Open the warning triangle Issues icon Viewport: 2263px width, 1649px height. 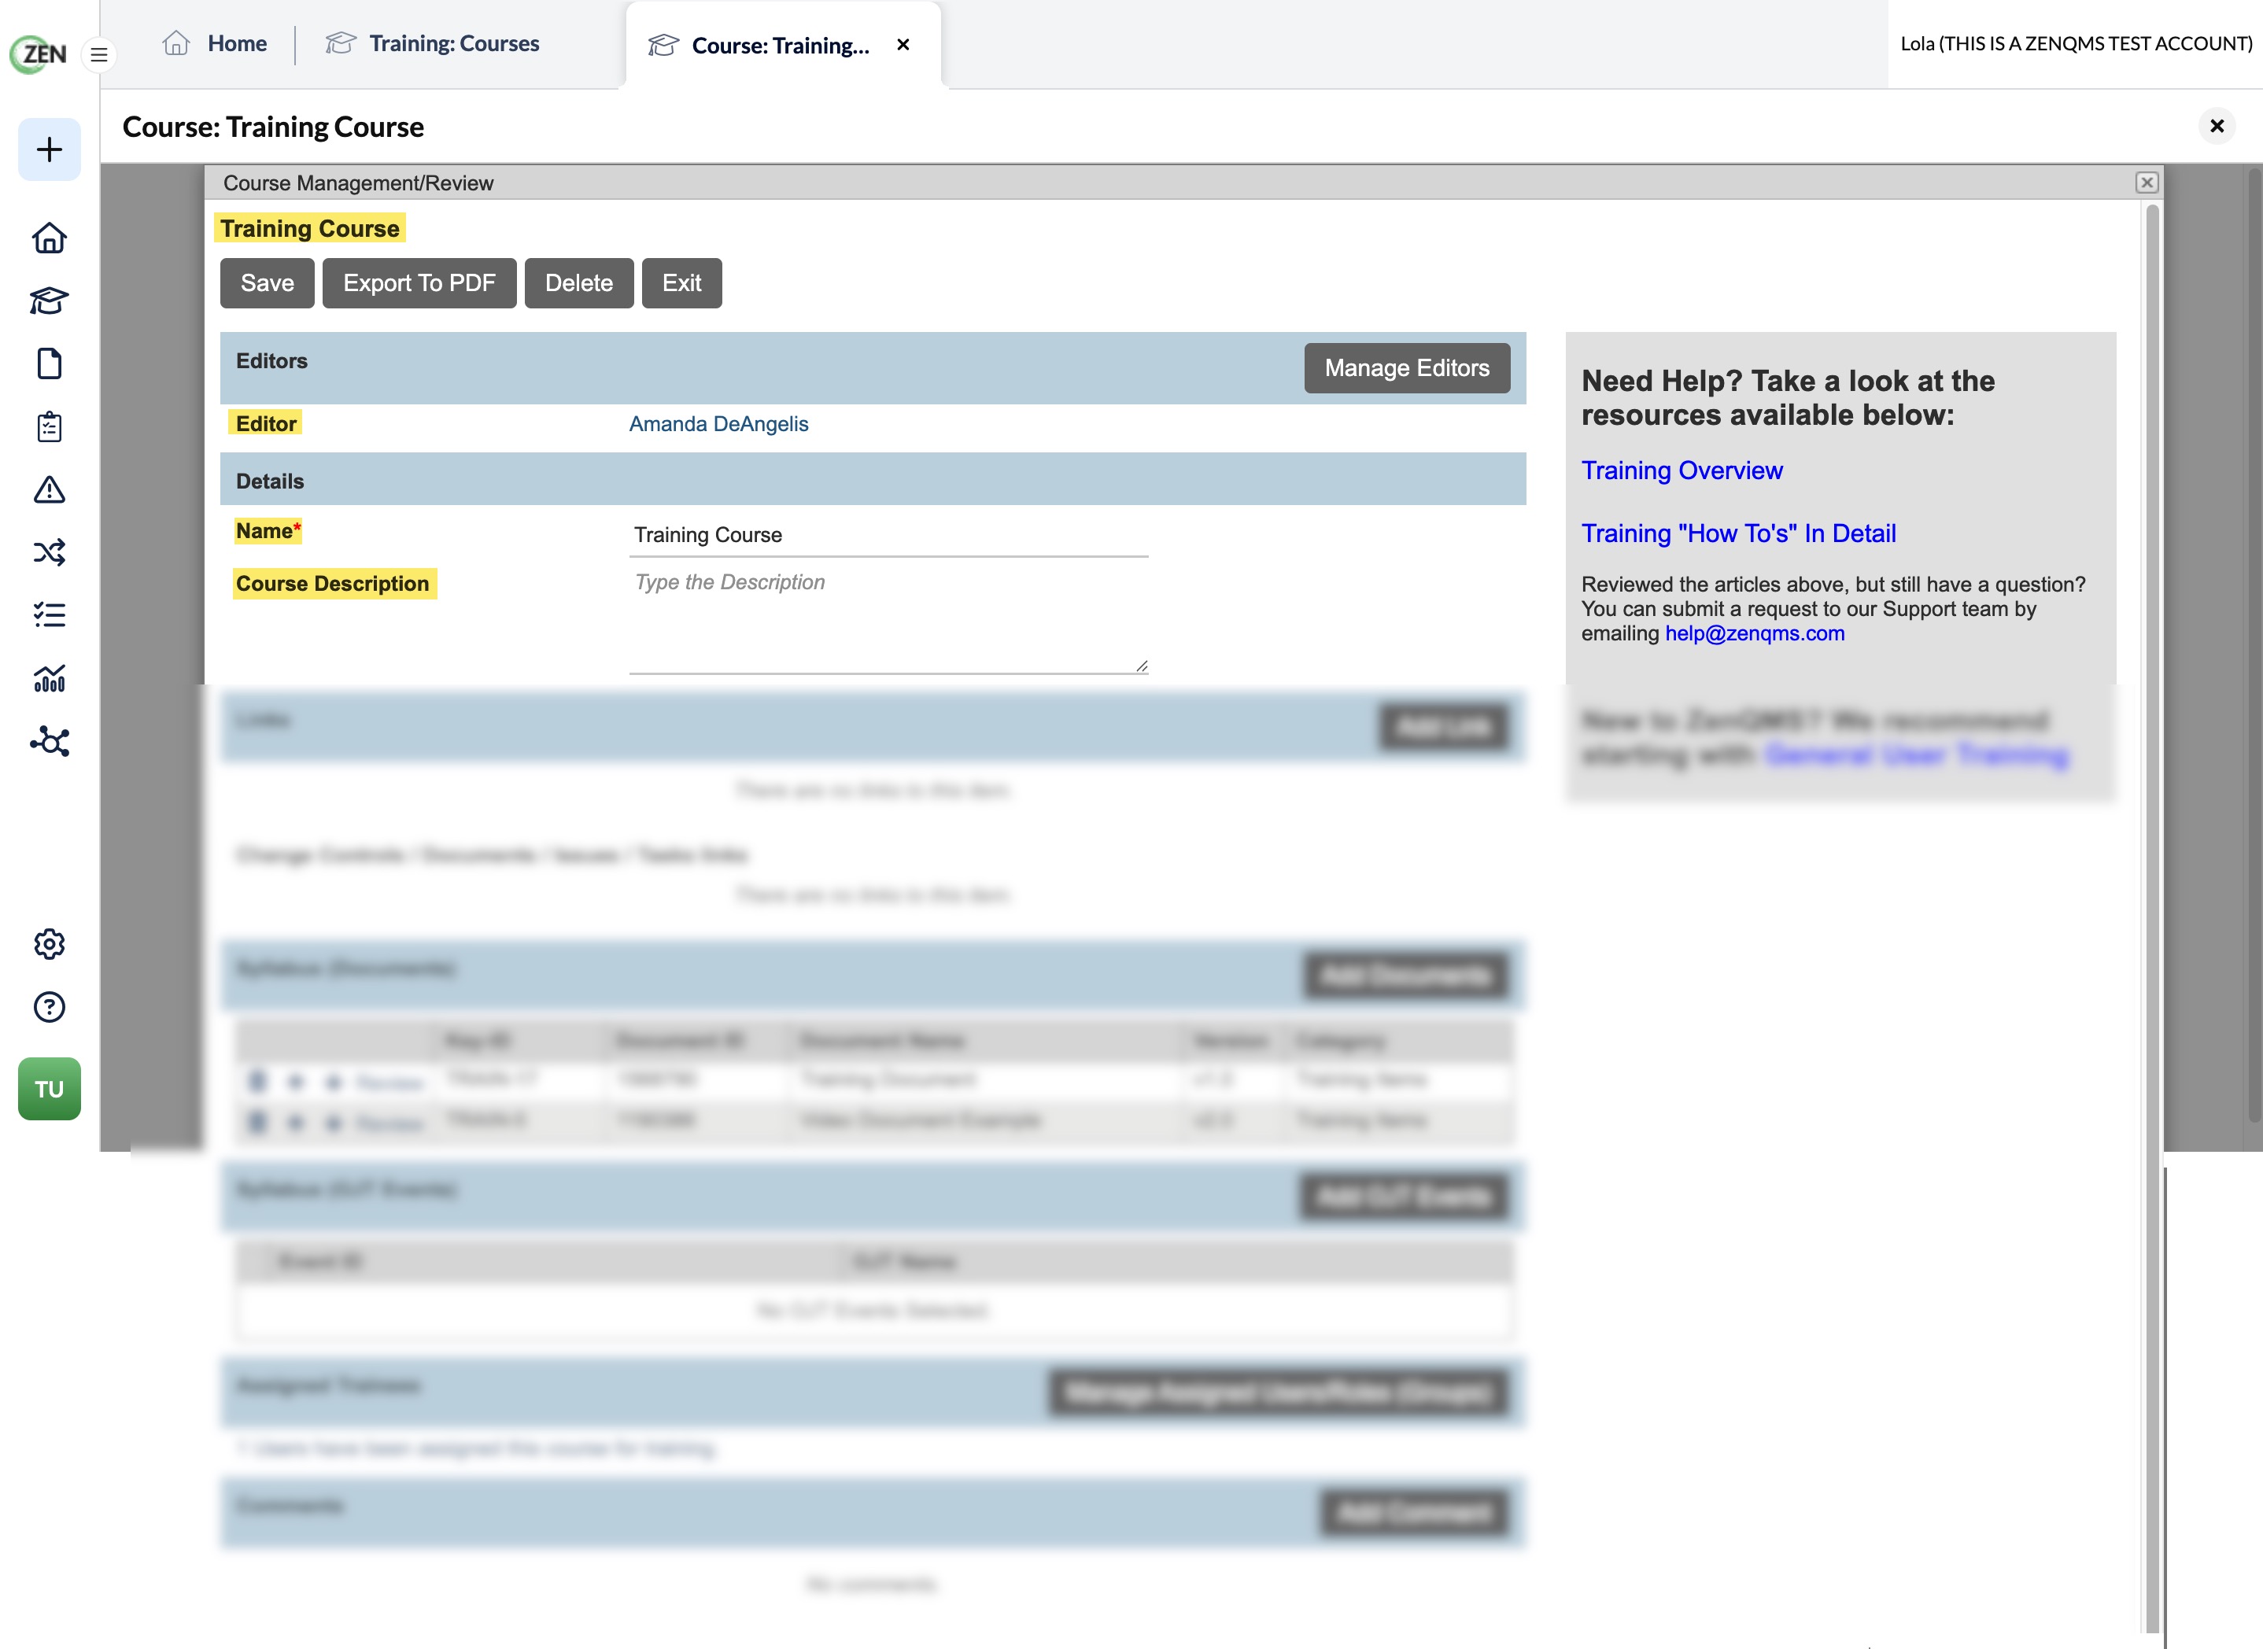(x=49, y=489)
